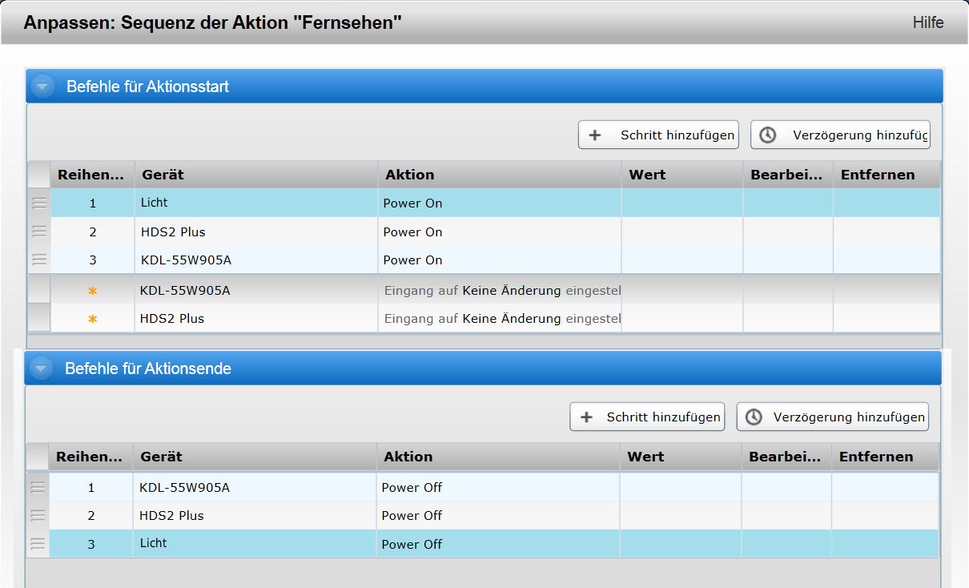
Task: Click the Wert column header in start table
Action: pos(682,175)
